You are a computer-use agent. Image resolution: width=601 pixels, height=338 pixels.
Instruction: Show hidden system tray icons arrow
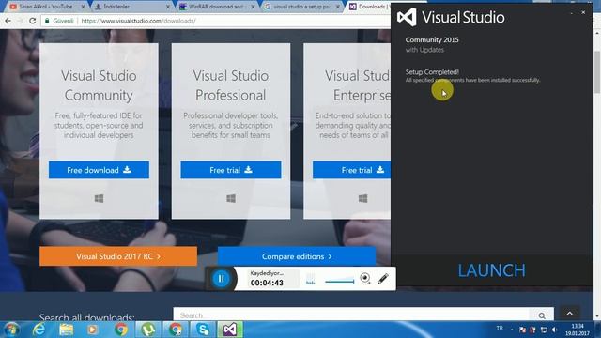click(x=512, y=330)
